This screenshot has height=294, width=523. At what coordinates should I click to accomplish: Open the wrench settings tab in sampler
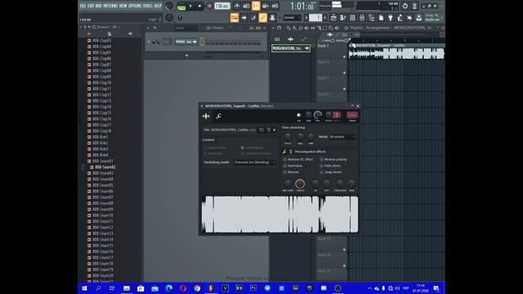click(x=218, y=116)
